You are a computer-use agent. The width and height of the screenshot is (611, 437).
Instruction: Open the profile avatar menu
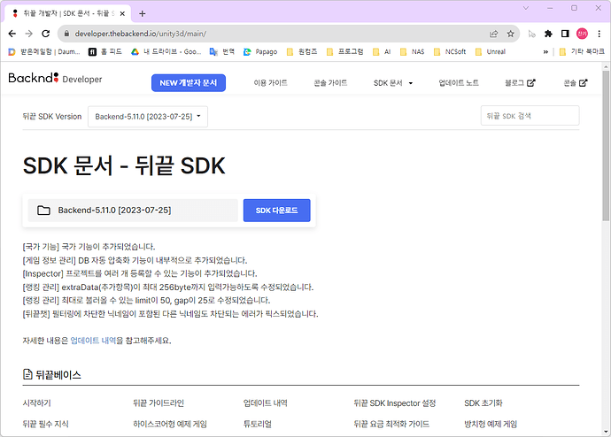click(582, 34)
